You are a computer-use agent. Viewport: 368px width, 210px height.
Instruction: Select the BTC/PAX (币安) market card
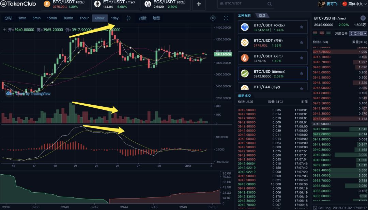click(273, 86)
